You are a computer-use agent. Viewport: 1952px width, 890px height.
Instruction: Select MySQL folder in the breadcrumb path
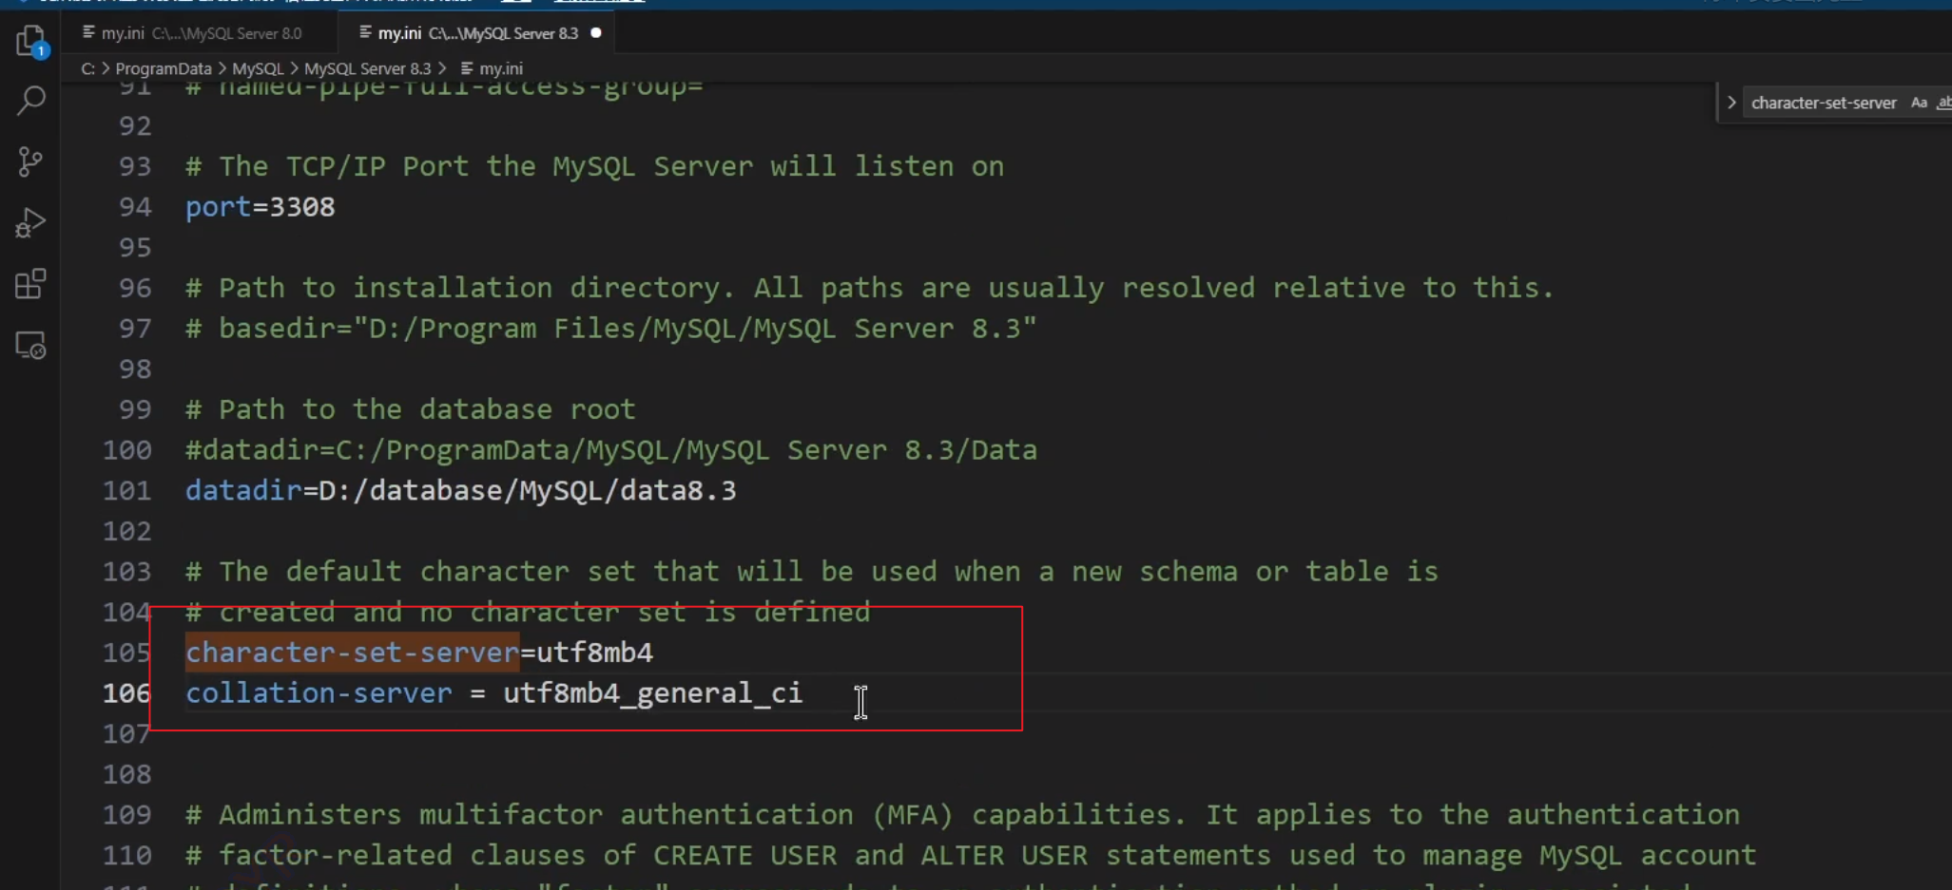click(258, 68)
